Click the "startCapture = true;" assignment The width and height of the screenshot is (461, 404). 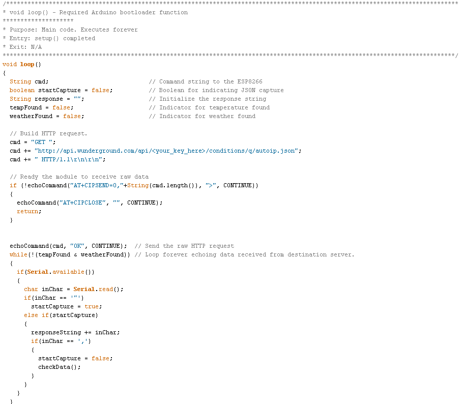67,307
